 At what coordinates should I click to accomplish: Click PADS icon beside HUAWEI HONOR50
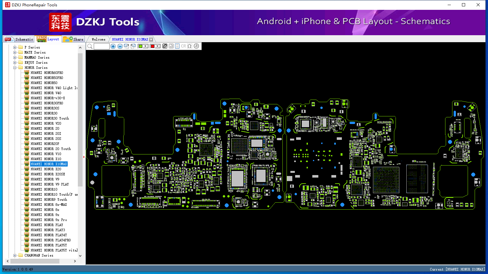pyautogui.click(x=27, y=83)
